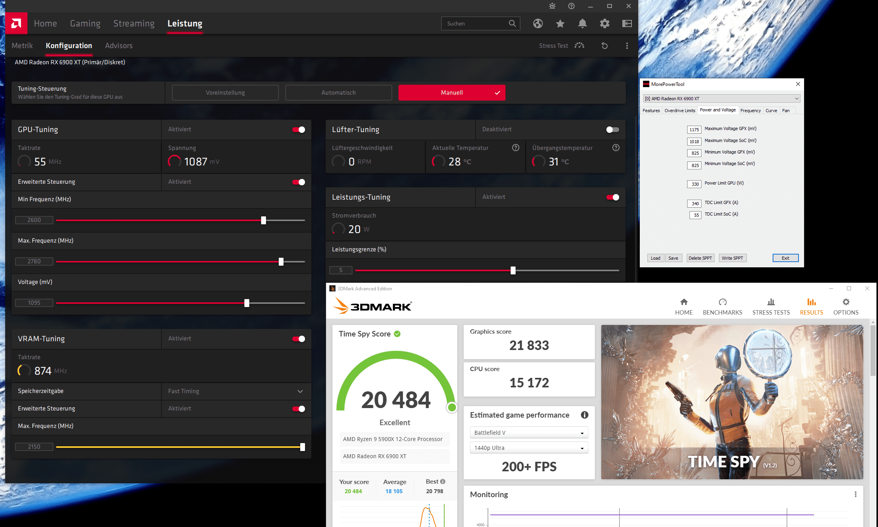Screen dimensions: 878x527
Task: Open favorites star icon
Action: (x=560, y=23)
